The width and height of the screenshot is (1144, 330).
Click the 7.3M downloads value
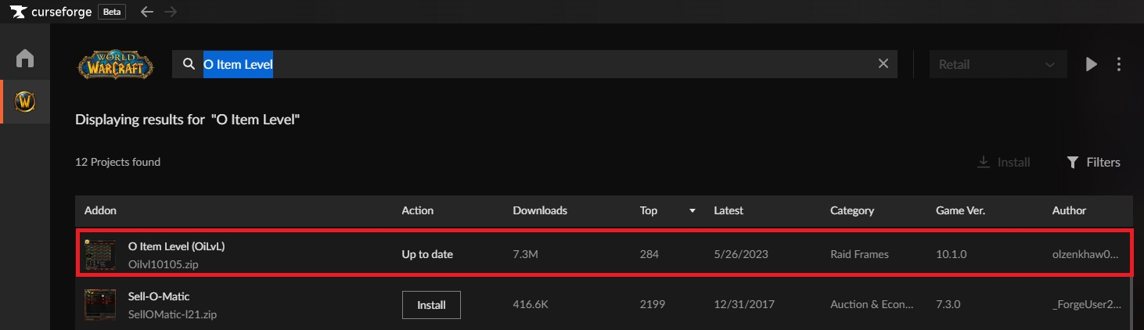[525, 254]
